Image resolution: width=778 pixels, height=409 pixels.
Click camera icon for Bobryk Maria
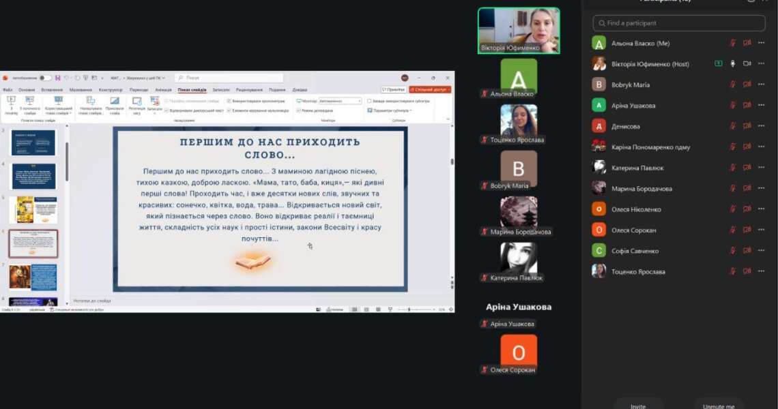pos(747,85)
